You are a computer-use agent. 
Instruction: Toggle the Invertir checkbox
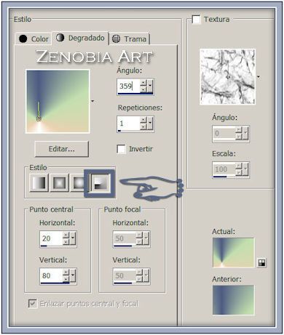pos(121,149)
